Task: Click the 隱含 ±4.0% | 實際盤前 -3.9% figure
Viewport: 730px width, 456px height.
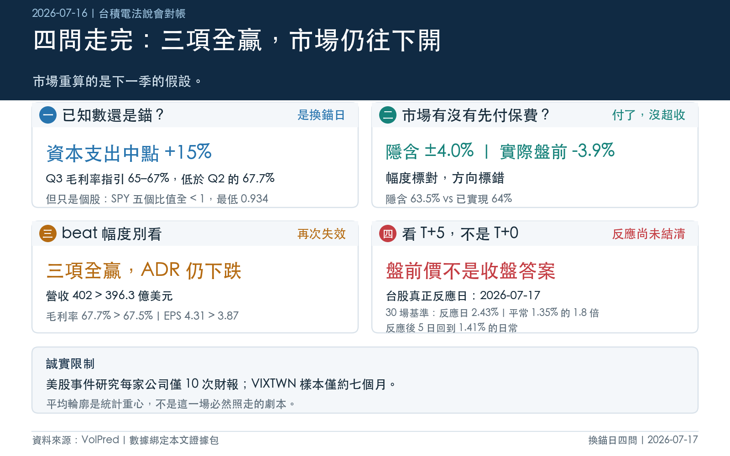Action: point(501,151)
